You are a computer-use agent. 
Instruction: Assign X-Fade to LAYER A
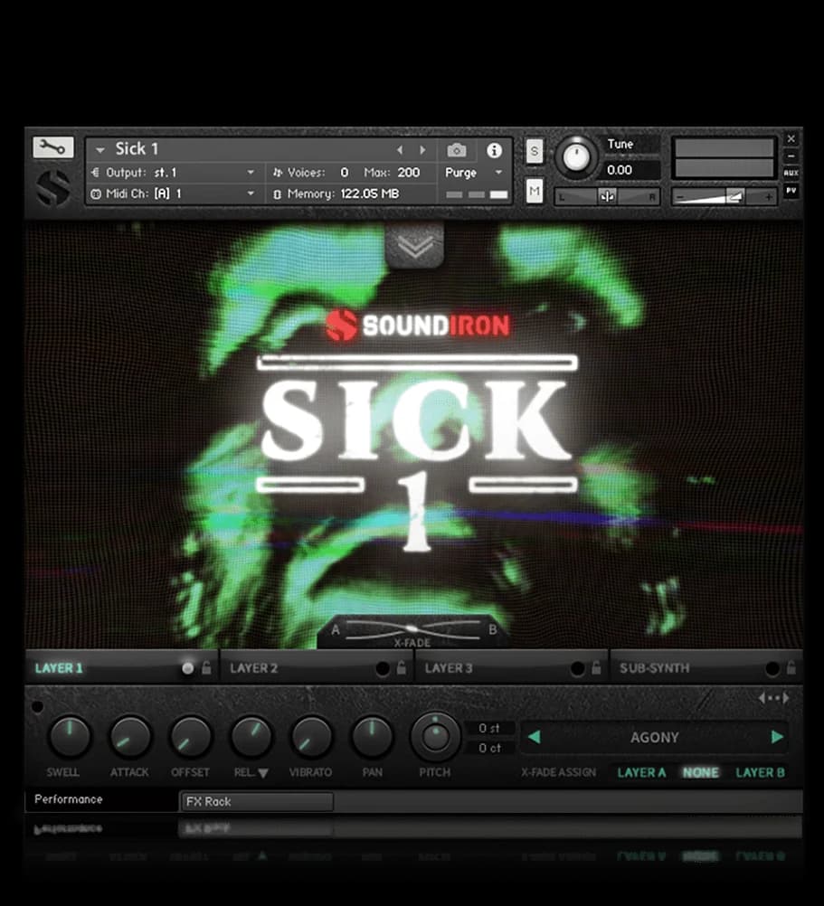641,772
